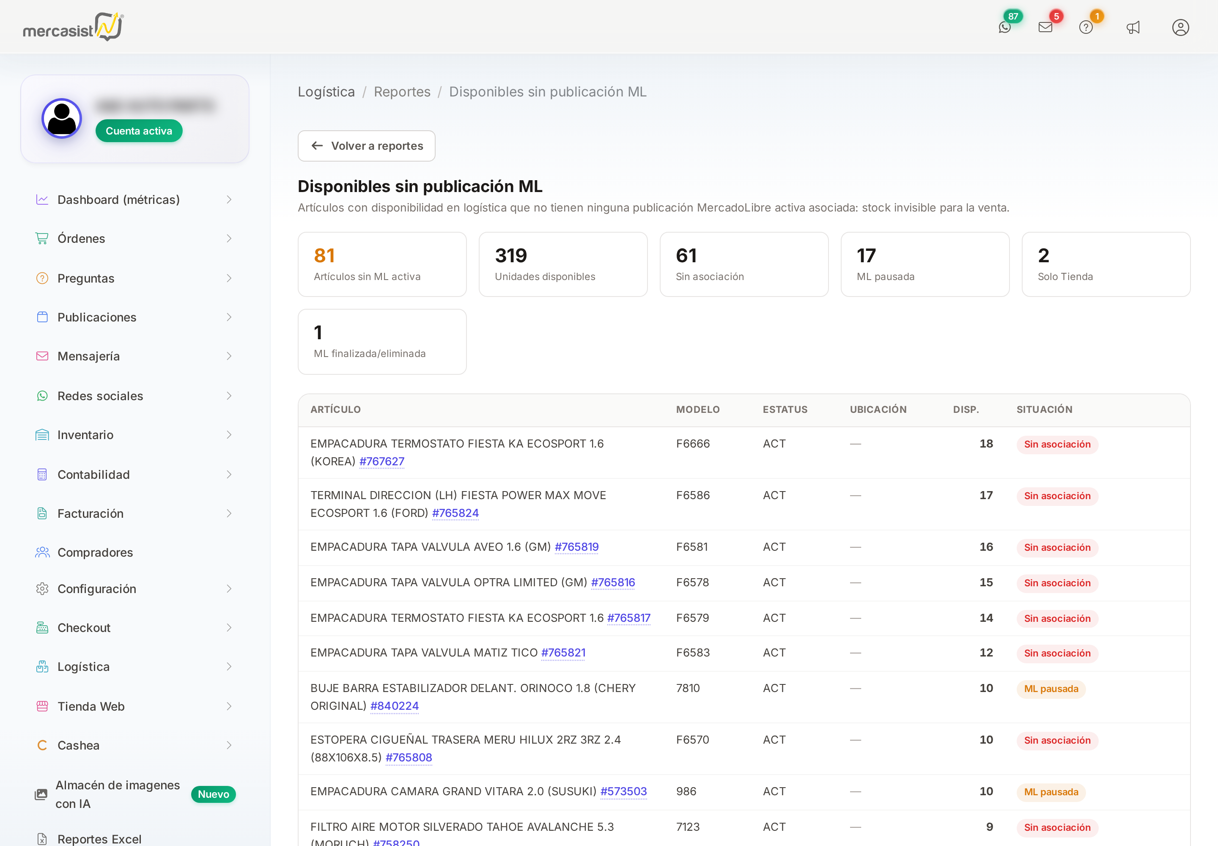The height and width of the screenshot is (846, 1218).
Task: Click the ML pausada tag on model 7810 row
Action: coord(1051,689)
